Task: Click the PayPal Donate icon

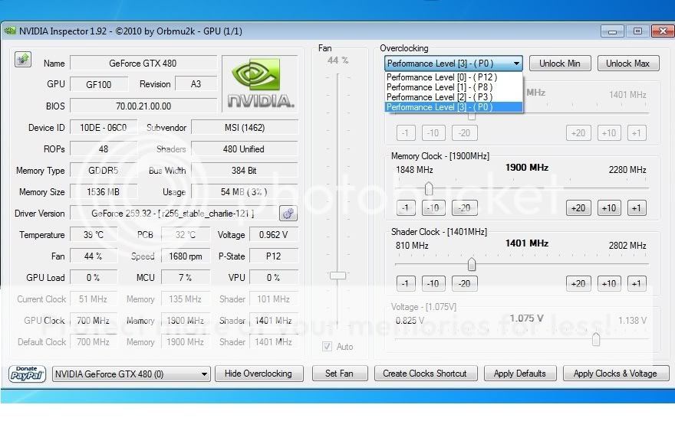Action: coord(28,374)
